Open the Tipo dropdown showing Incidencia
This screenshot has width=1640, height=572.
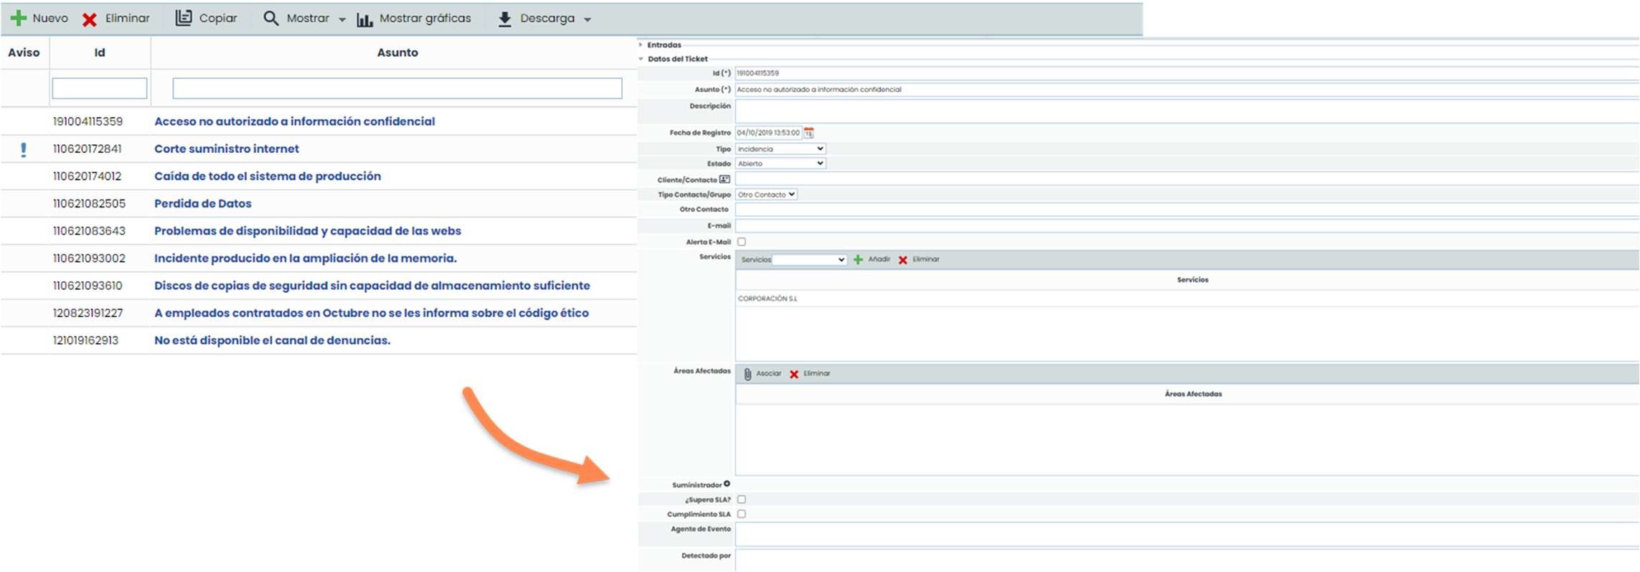pyautogui.click(x=781, y=149)
